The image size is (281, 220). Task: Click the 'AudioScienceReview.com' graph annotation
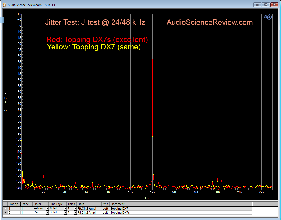point(210,22)
